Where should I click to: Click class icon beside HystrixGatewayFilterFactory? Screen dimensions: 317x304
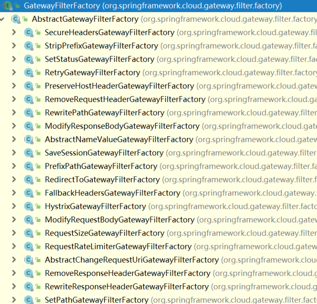tap(29, 206)
